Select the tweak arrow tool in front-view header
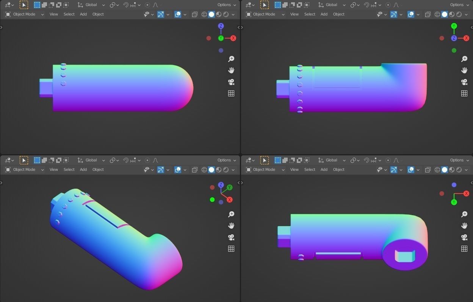The image size is (473, 302). click(x=24, y=5)
